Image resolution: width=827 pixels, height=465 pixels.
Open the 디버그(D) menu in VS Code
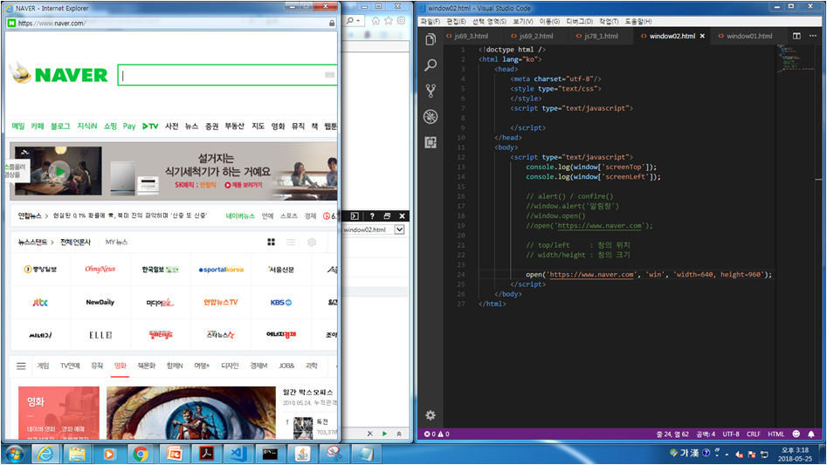[579, 22]
